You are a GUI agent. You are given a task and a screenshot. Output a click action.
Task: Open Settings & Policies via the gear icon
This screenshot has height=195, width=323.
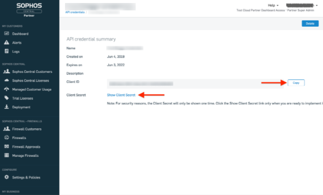pos(6,177)
